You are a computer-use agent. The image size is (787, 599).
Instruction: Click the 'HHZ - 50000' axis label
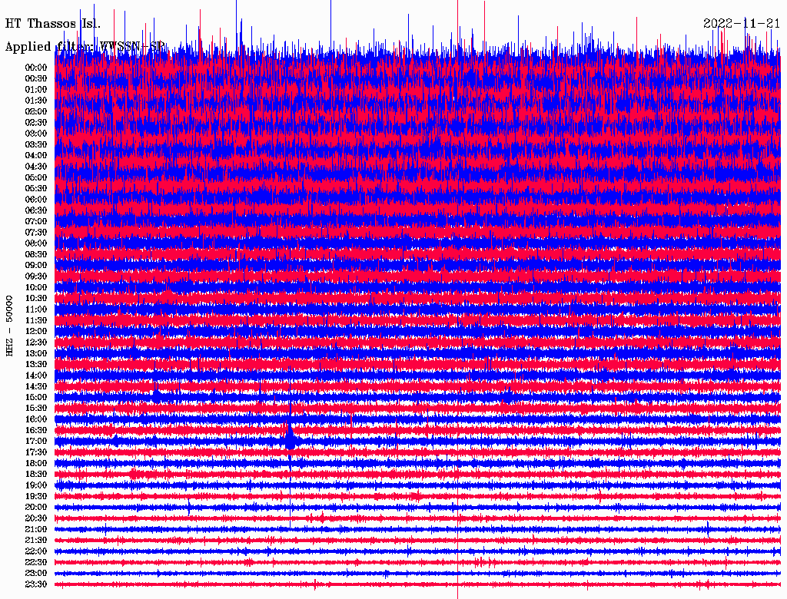coord(9,326)
